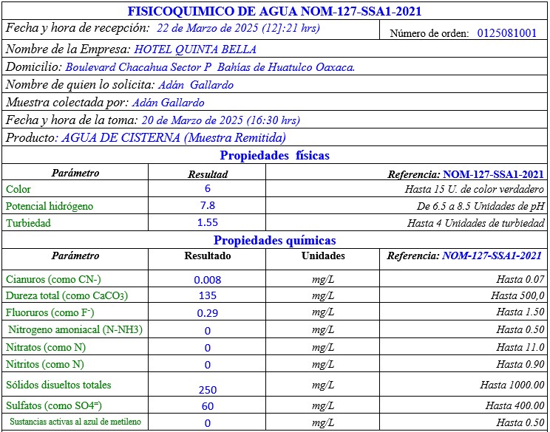Click 'Sulfatos (como SO4=)' label

(x=54, y=405)
